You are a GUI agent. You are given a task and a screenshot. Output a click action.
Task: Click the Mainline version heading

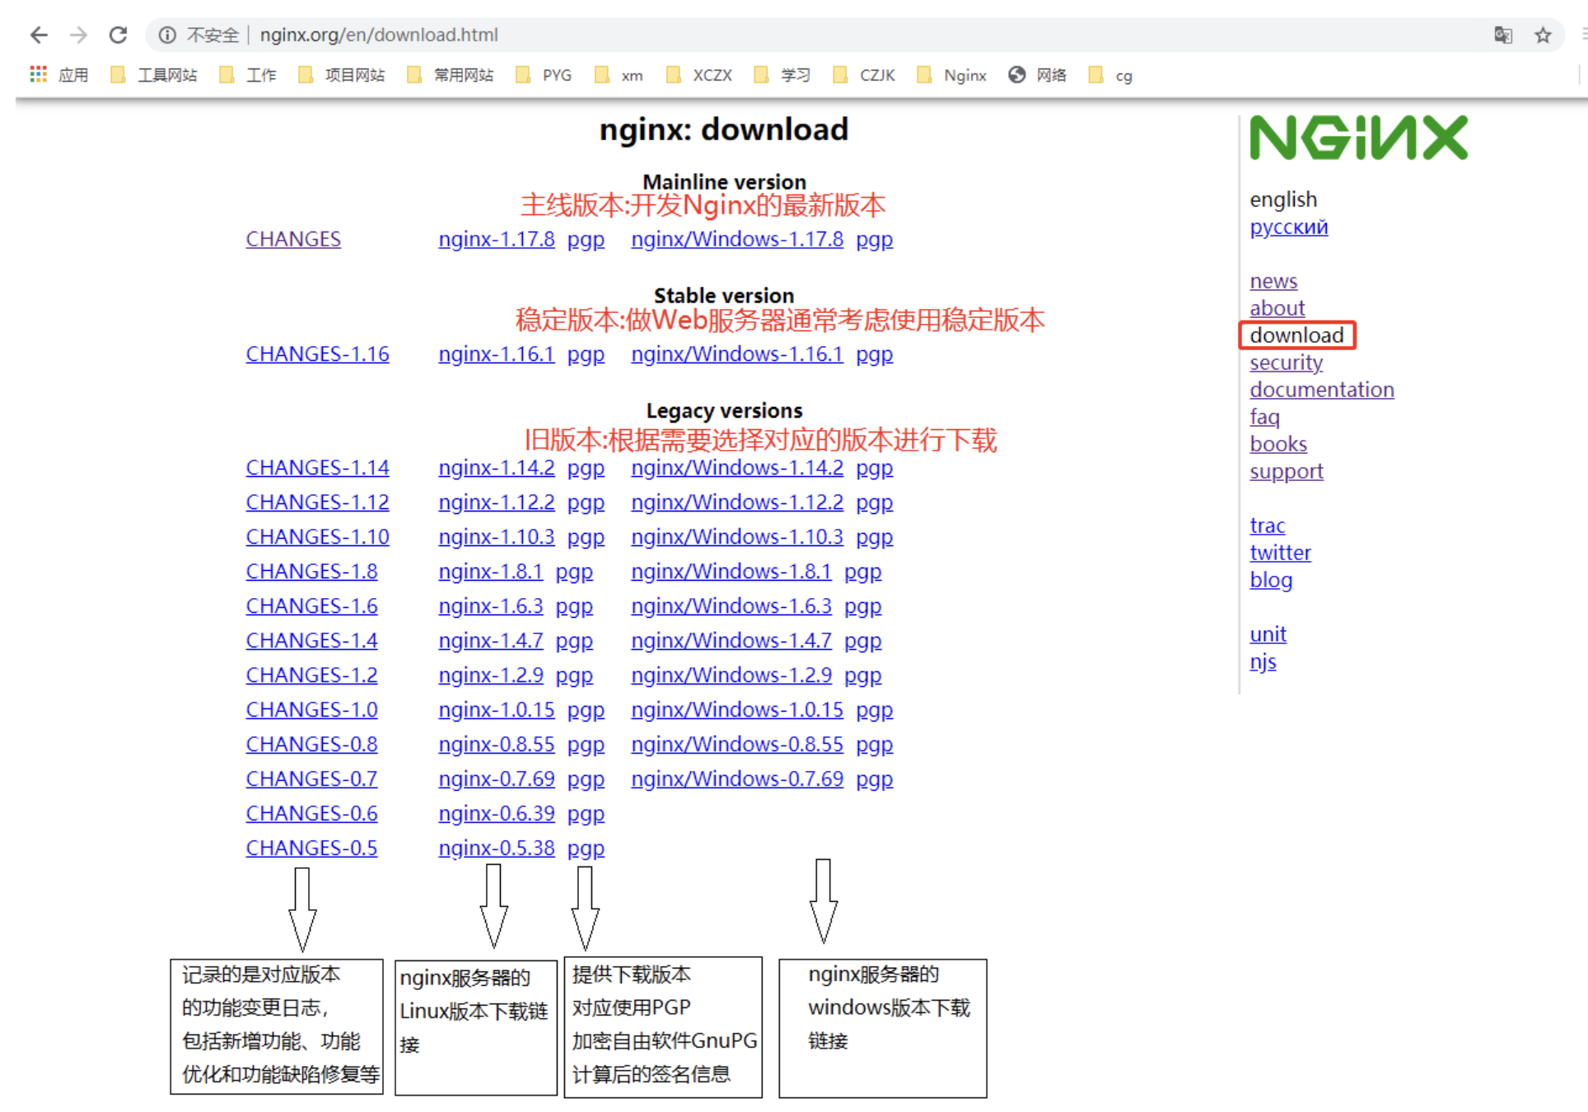coord(724,182)
